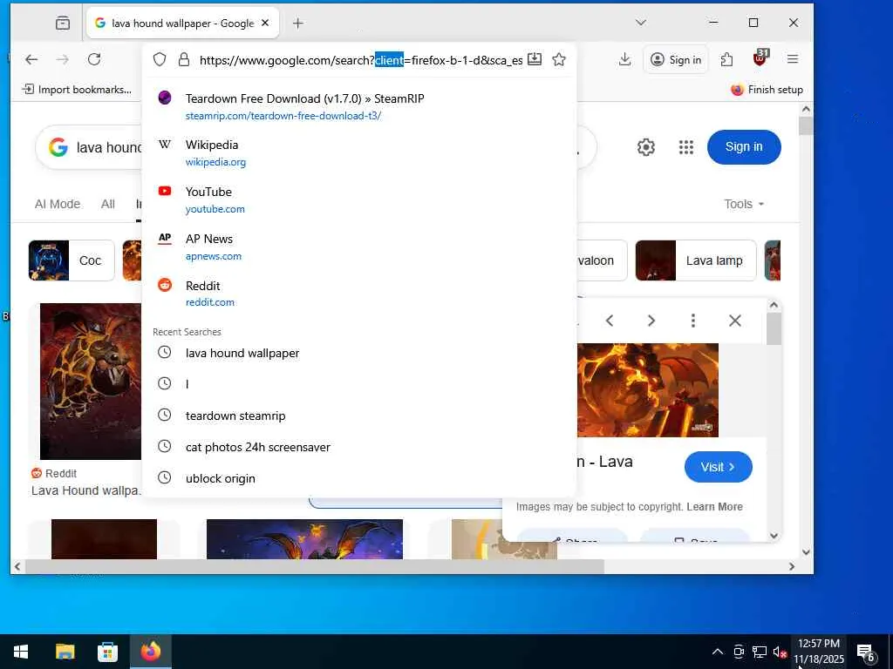Open the Firefox hamburger menu

792,59
